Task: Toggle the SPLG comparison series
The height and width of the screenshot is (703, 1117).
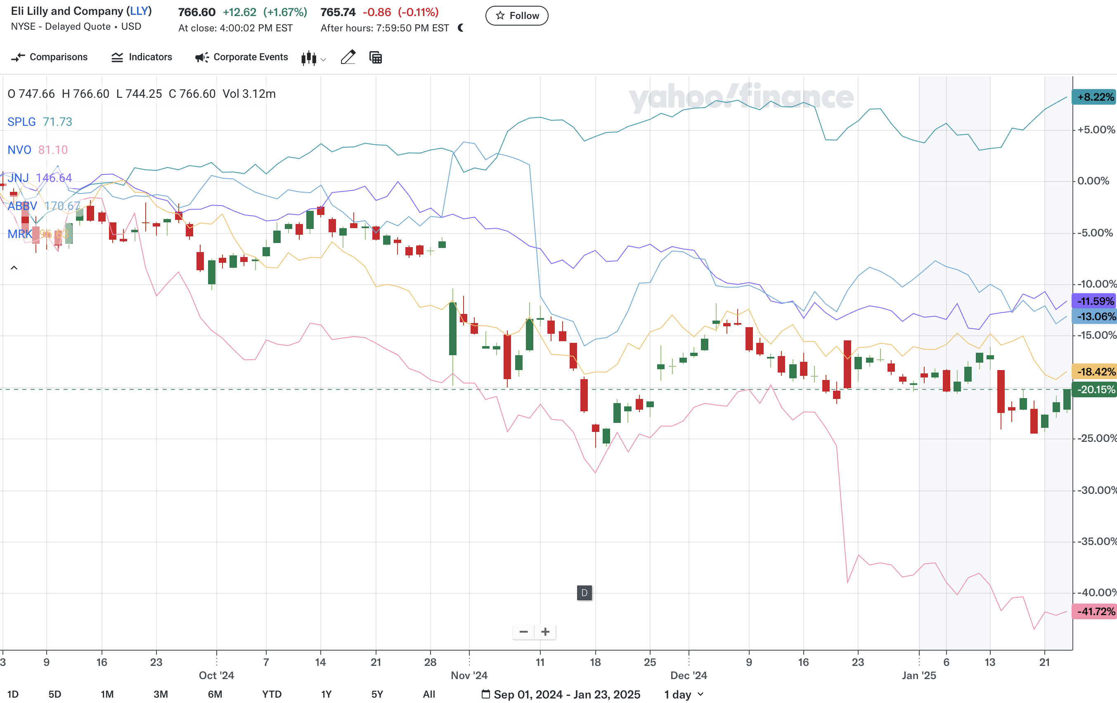Action: pyautogui.click(x=21, y=122)
